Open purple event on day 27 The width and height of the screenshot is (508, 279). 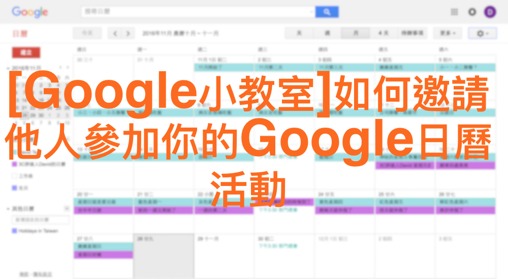(103, 255)
